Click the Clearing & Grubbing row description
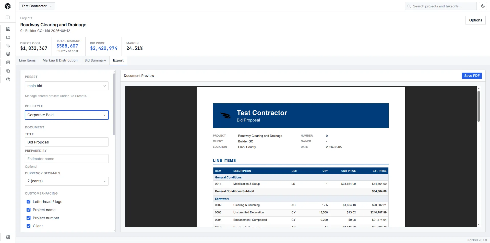 246,205
